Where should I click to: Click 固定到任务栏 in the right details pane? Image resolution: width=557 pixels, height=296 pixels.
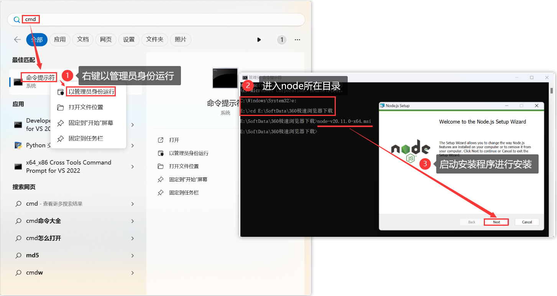[x=184, y=192]
